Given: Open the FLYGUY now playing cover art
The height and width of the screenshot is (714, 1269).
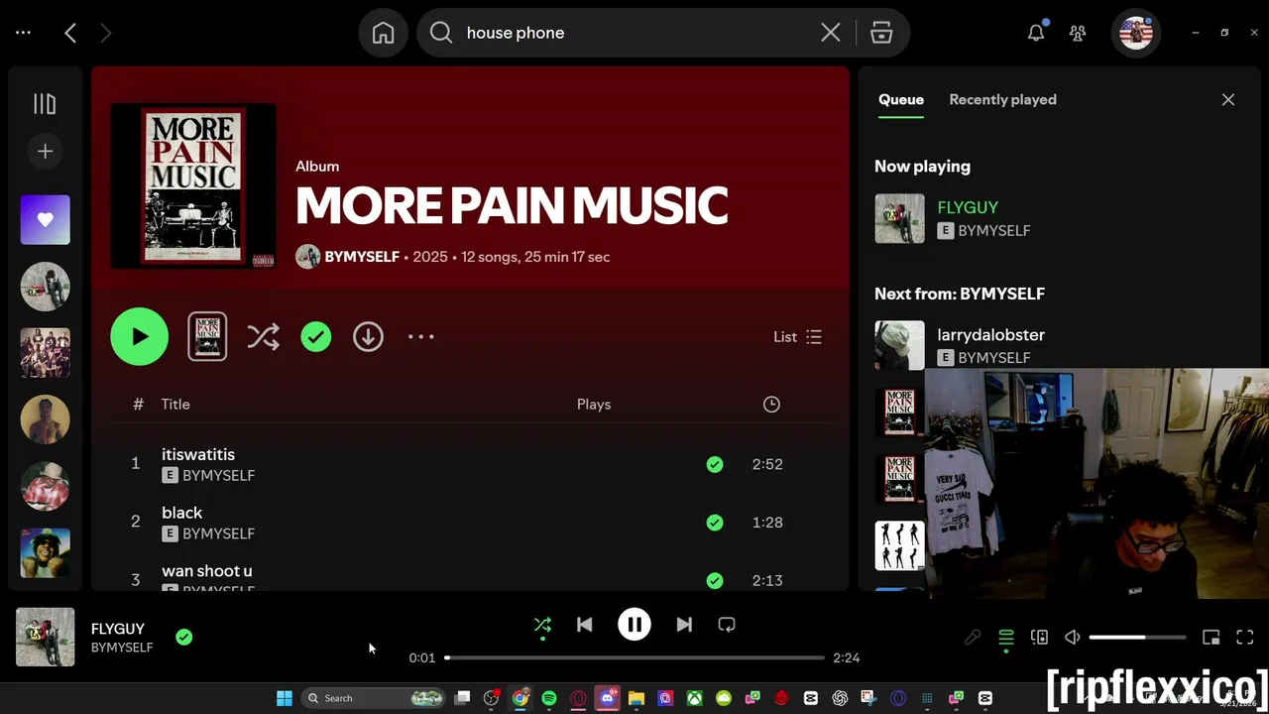Looking at the screenshot, I should coord(45,637).
